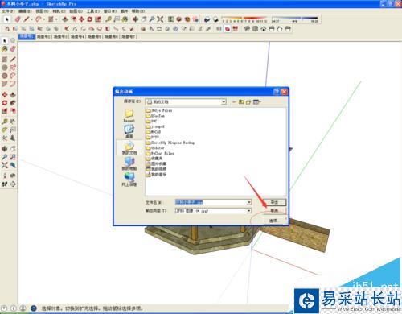Viewport: 402px width, 314px height.
Task: Select the Push/Pull tool in left toolbox
Action: [x=13, y=95]
